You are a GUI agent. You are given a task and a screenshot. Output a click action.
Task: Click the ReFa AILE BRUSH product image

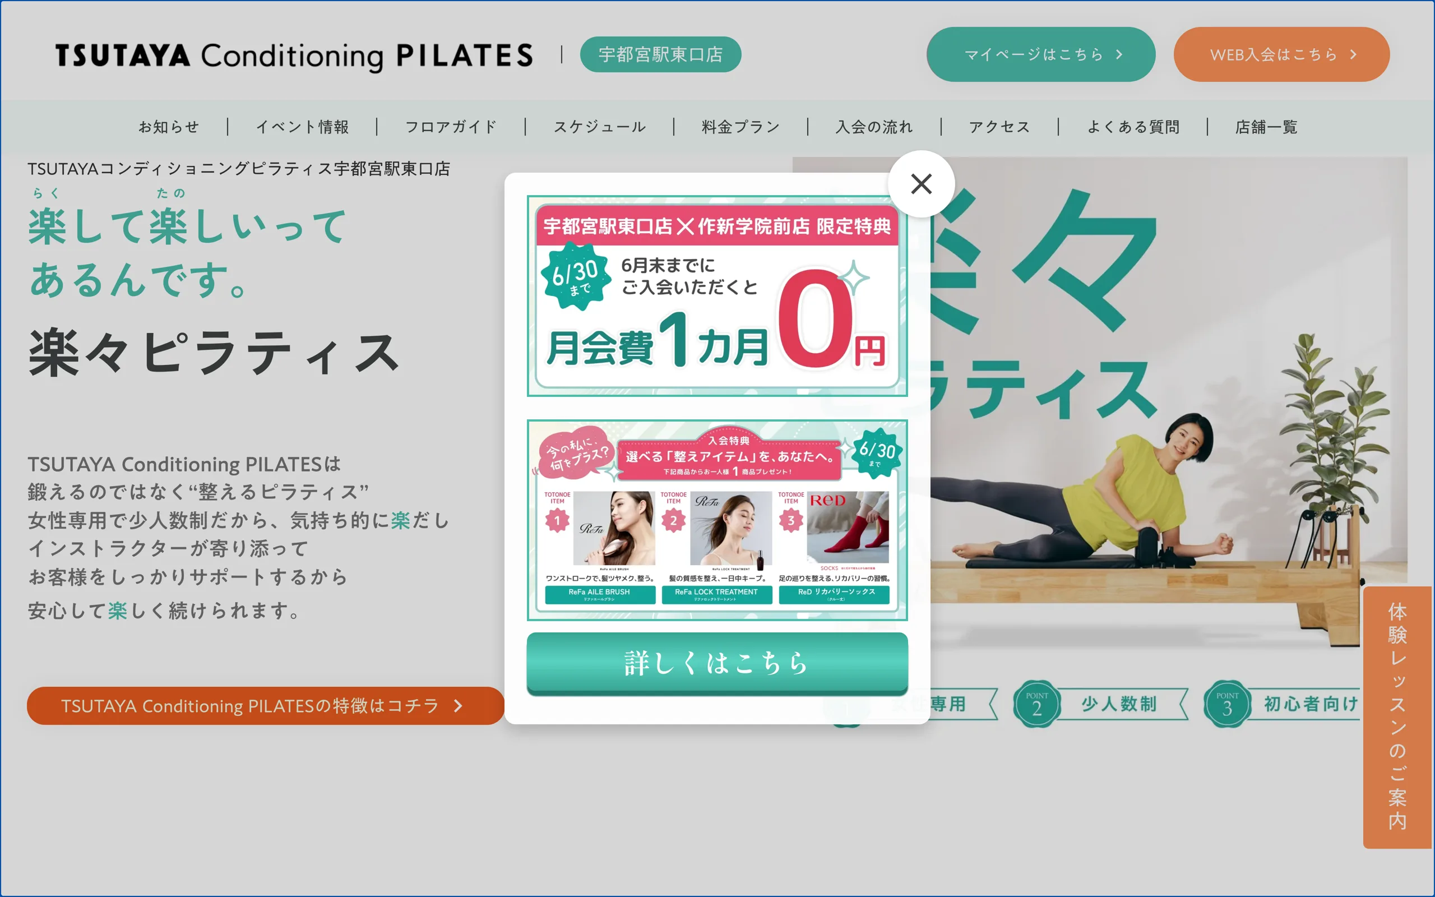[x=614, y=528]
